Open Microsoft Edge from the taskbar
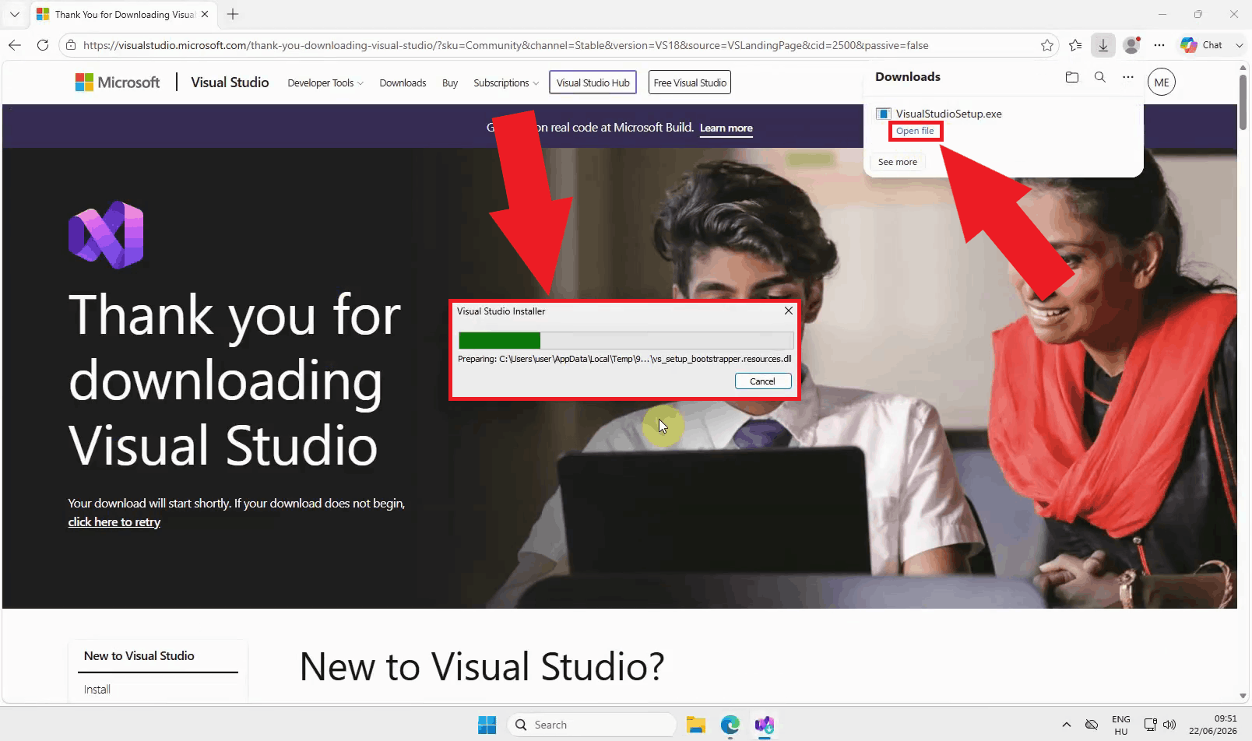The height and width of the screenshot is (741, 1252). pyautogui.click(x=730, y=725)
